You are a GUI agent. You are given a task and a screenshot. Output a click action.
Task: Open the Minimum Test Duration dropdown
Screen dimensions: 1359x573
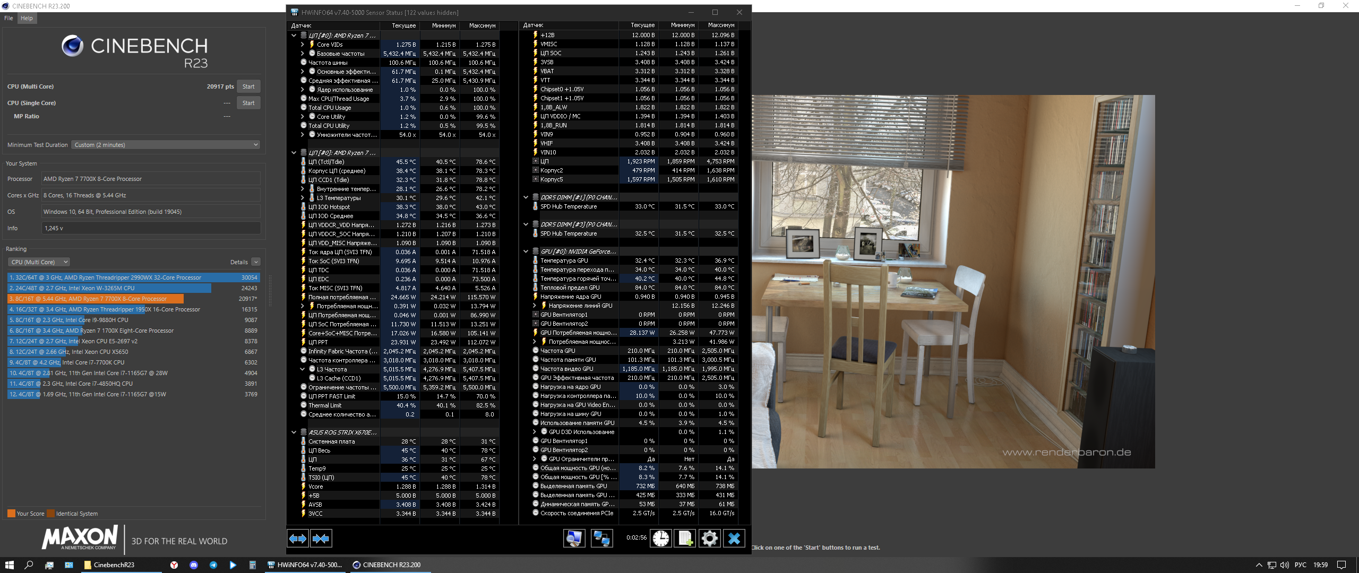click(x=166, y=145)
